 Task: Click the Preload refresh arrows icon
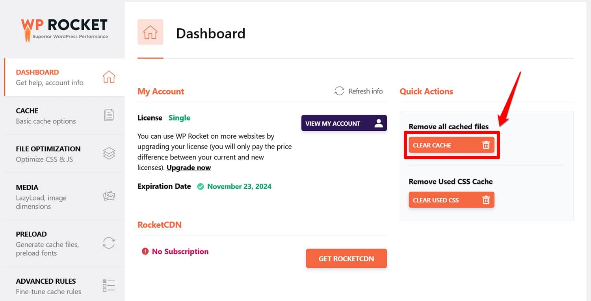click(109, 243)
